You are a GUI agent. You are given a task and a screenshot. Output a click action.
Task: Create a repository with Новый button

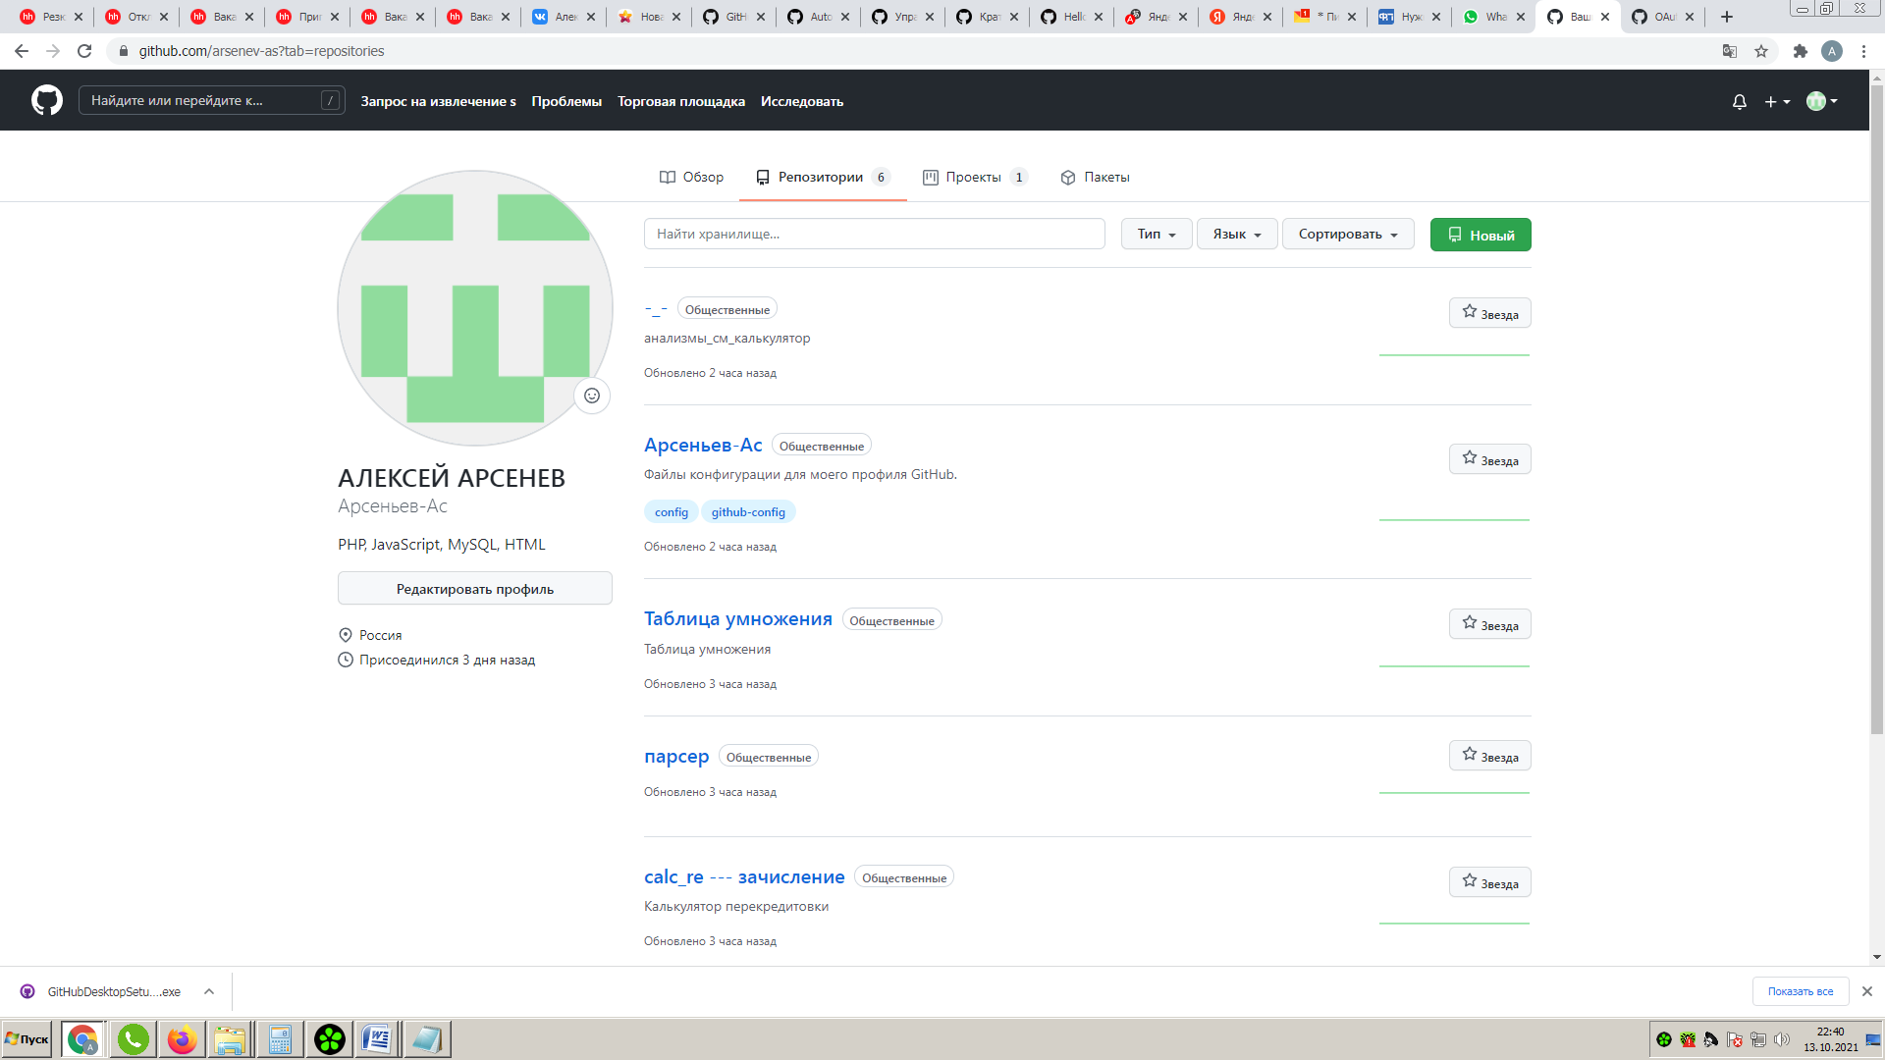pyautogui.click(x=1481, y=235)
